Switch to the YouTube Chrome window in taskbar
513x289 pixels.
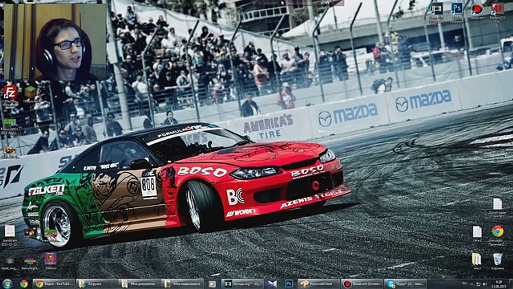coord(54,284)
